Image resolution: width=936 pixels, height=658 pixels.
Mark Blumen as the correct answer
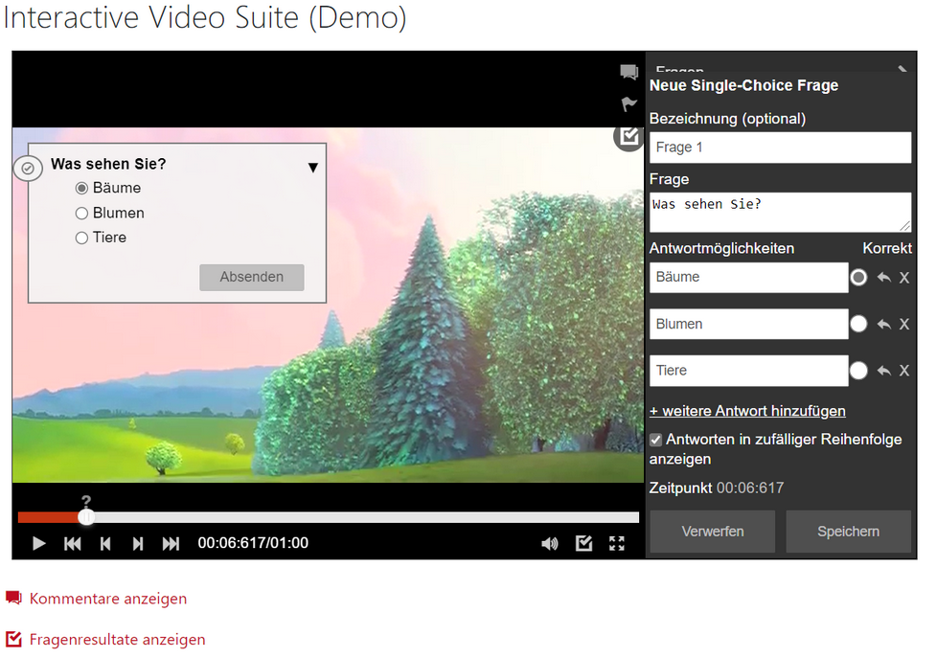click(x=858, y=324)
